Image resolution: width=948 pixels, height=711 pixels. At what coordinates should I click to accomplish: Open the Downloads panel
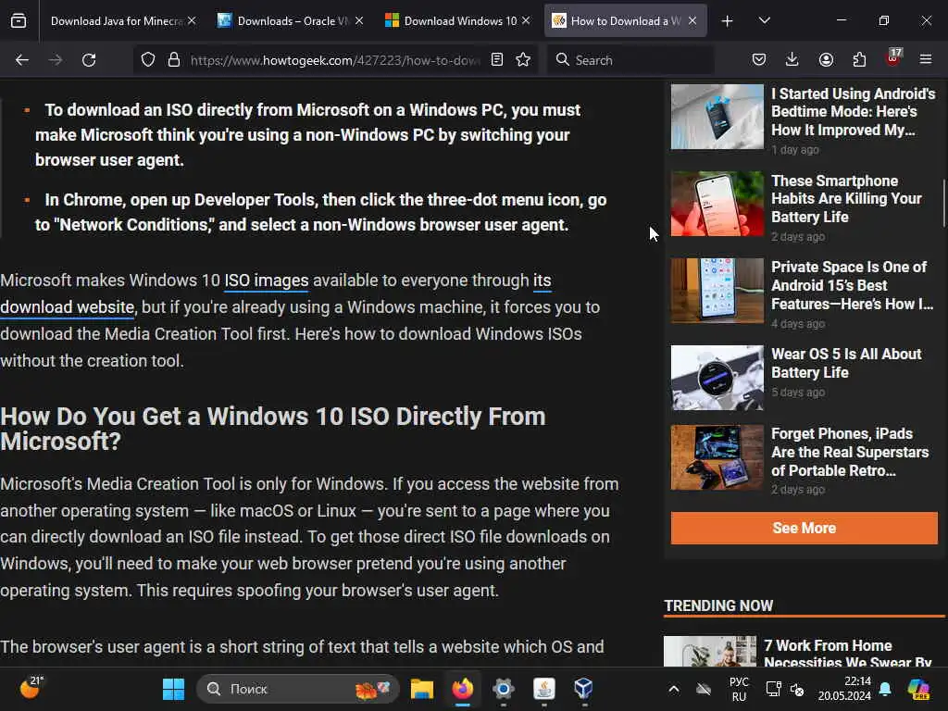tap(792, 59)
